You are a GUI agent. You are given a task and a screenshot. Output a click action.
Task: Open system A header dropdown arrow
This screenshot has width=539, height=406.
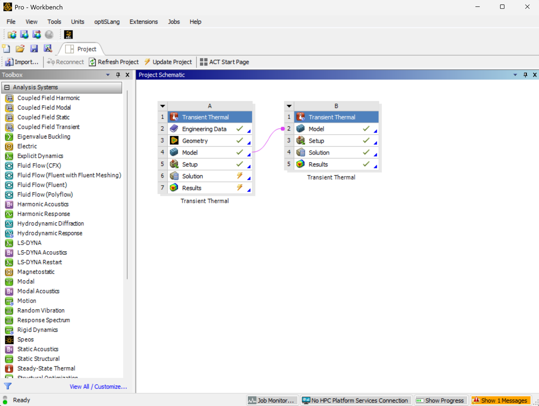[x=163, y=106]
